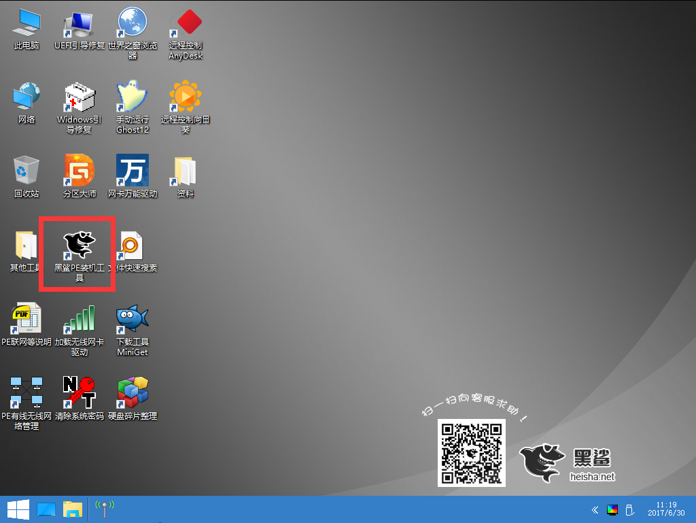This screenshot has width=696, height=523.
Task: Click the USB device tray icon
Action: click(x=629, y=509)
